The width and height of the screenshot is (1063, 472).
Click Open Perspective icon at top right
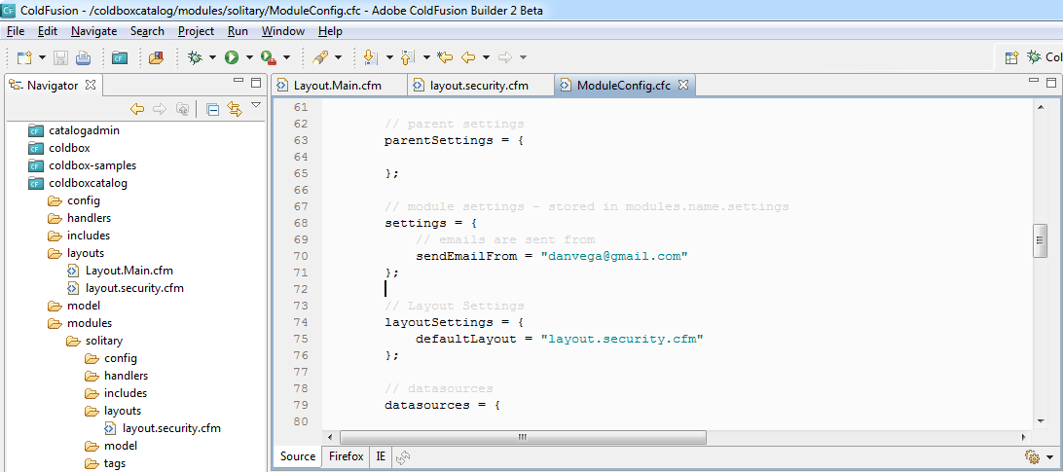pos(1011,58)
